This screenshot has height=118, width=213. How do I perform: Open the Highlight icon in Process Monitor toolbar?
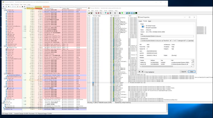pyautogui.click(x=108, y=13)
